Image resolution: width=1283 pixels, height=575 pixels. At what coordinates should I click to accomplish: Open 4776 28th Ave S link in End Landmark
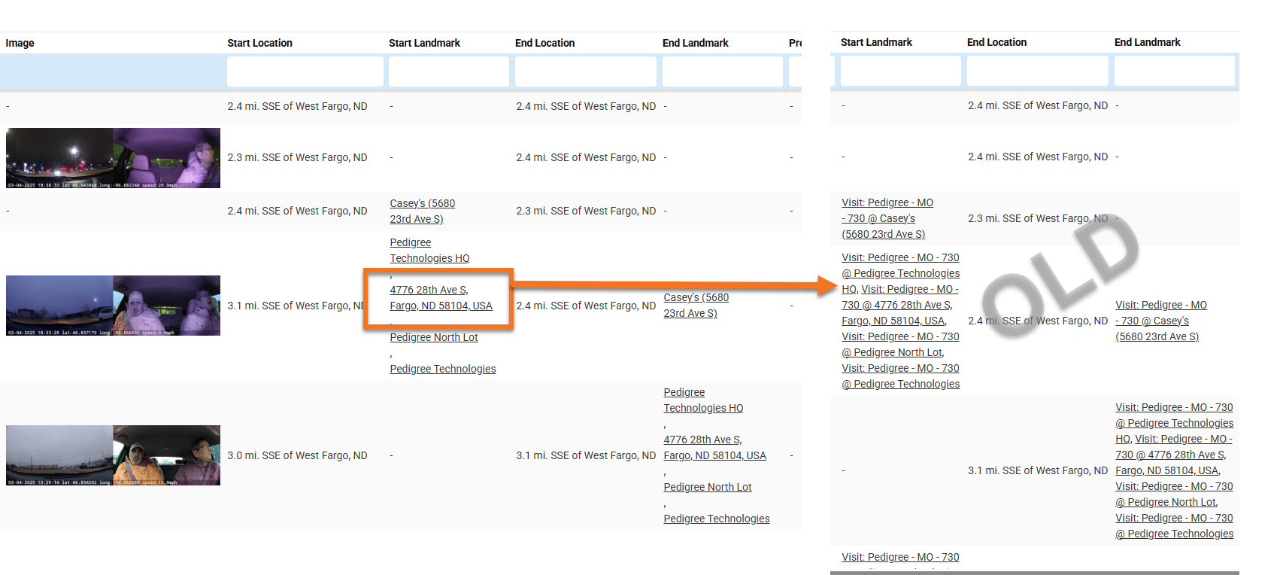pyautogui.click(x=714, y=448)
